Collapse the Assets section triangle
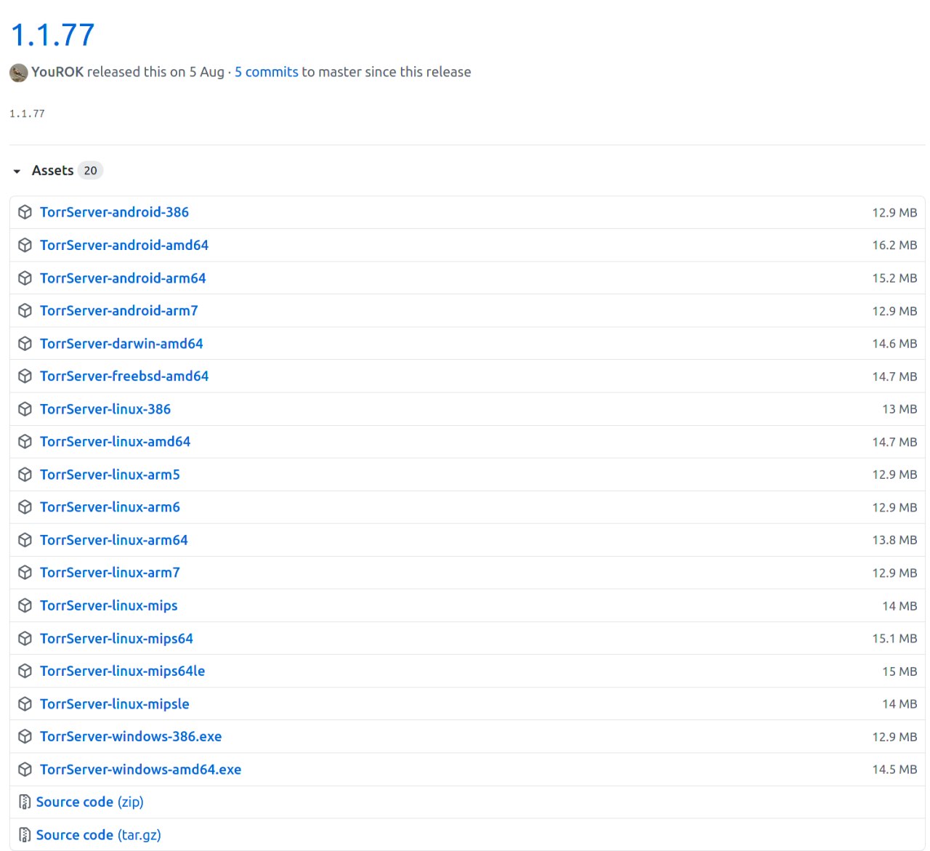The image size is (930, 851). click(17, 172)
